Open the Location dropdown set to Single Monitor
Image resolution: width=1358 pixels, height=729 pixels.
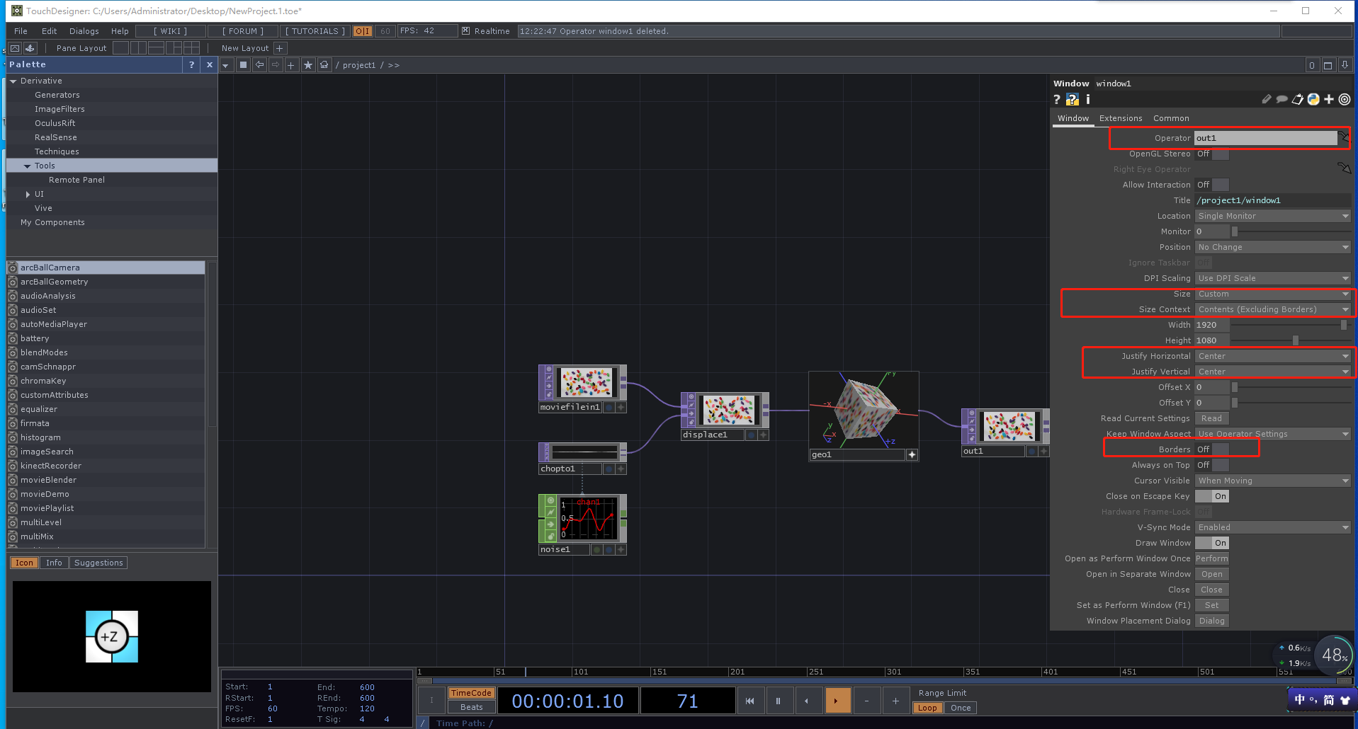point(1272,216)
